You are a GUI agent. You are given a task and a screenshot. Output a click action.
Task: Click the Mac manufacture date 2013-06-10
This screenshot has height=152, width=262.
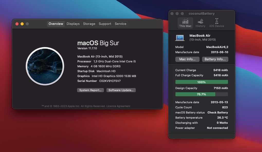219,52
